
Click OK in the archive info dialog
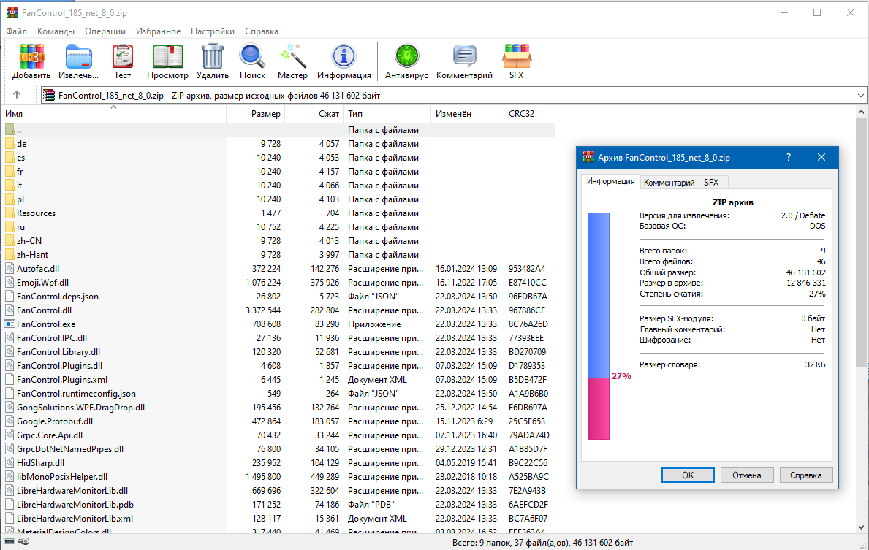[x=688, y=475]
